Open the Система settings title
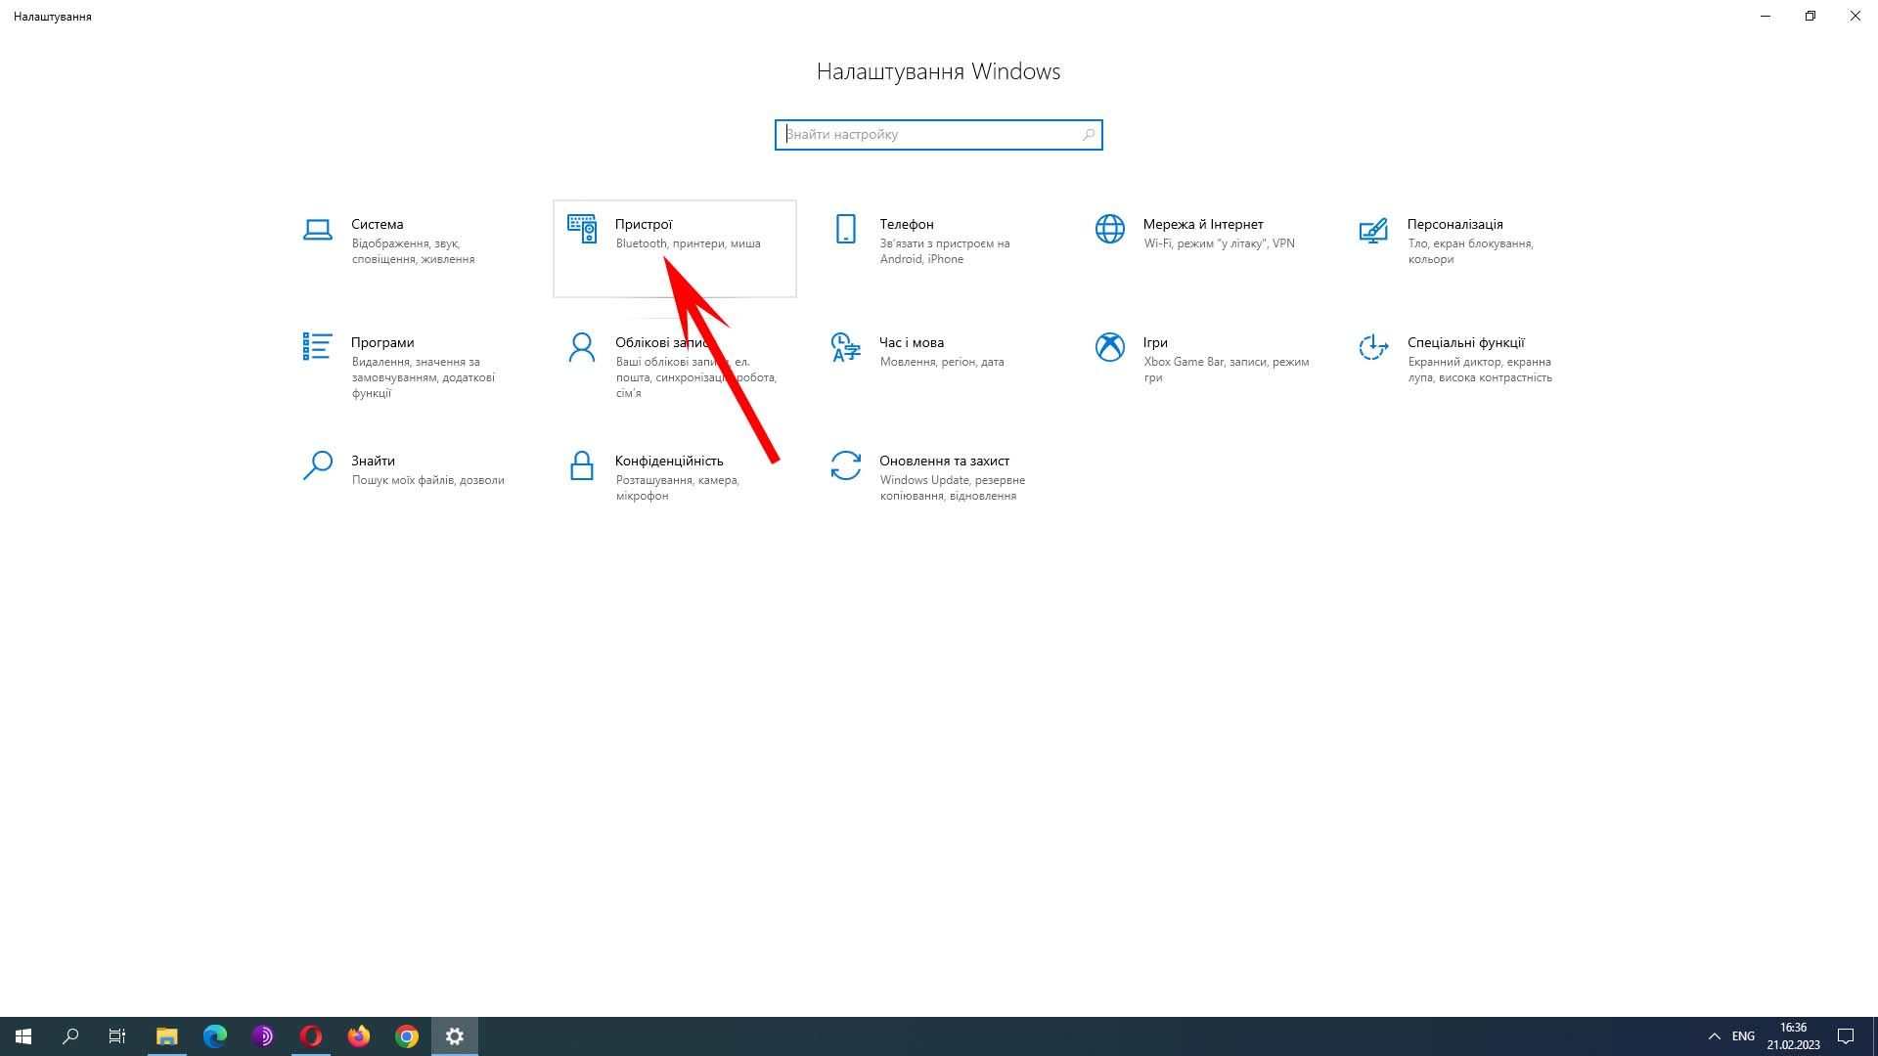The width and height of the screenshot is (1878, 1056). 378,225
